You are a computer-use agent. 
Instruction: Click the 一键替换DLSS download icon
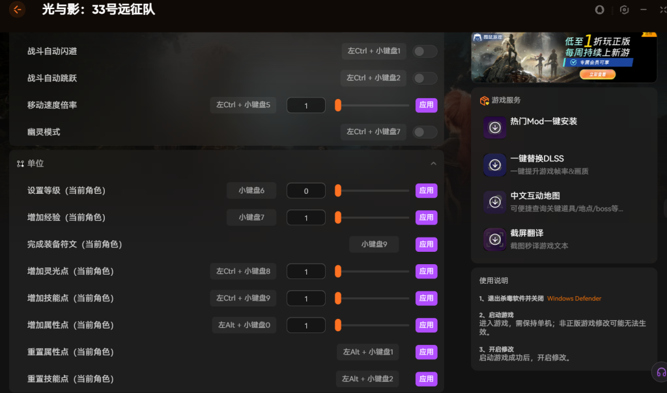point(495,165)
